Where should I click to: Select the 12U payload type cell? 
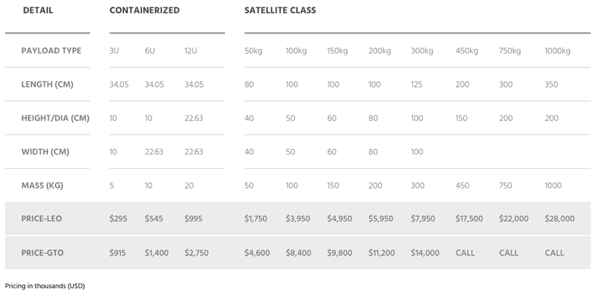click(x=190, y=51)
